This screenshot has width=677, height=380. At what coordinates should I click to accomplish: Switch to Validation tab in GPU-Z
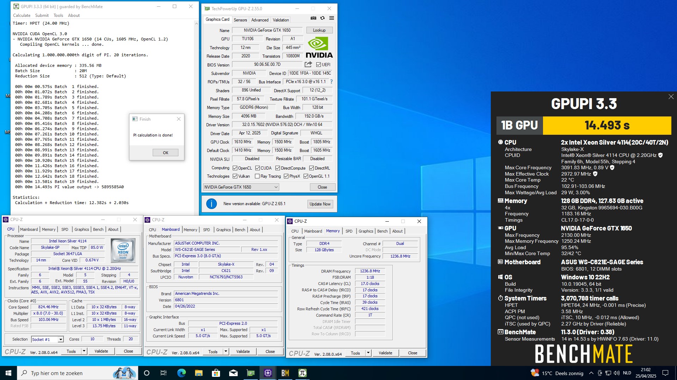coord(281,20)
